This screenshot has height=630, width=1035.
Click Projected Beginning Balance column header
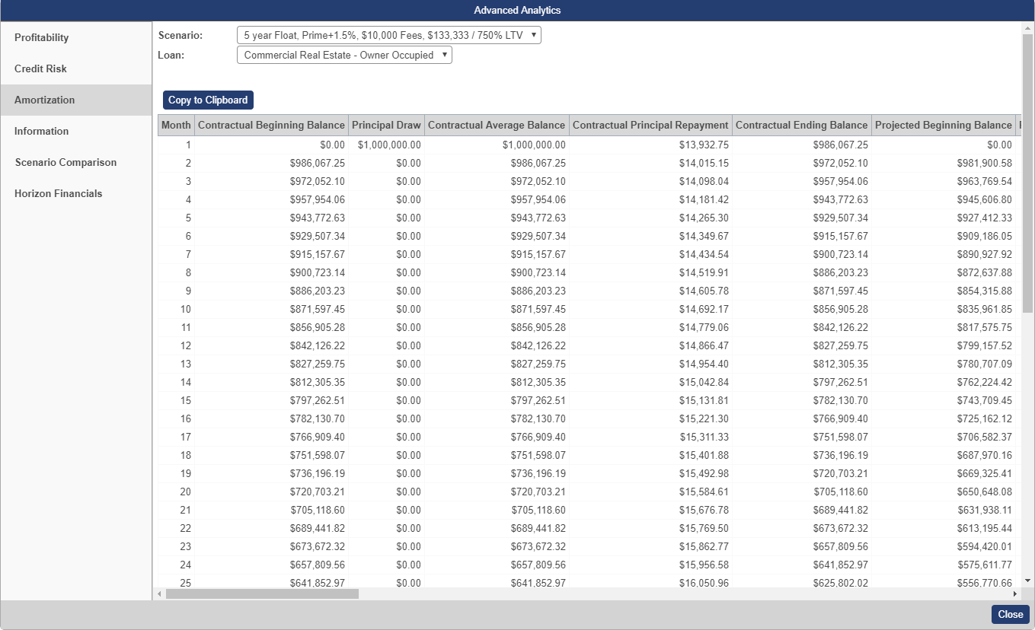click(x=944, y=125)
